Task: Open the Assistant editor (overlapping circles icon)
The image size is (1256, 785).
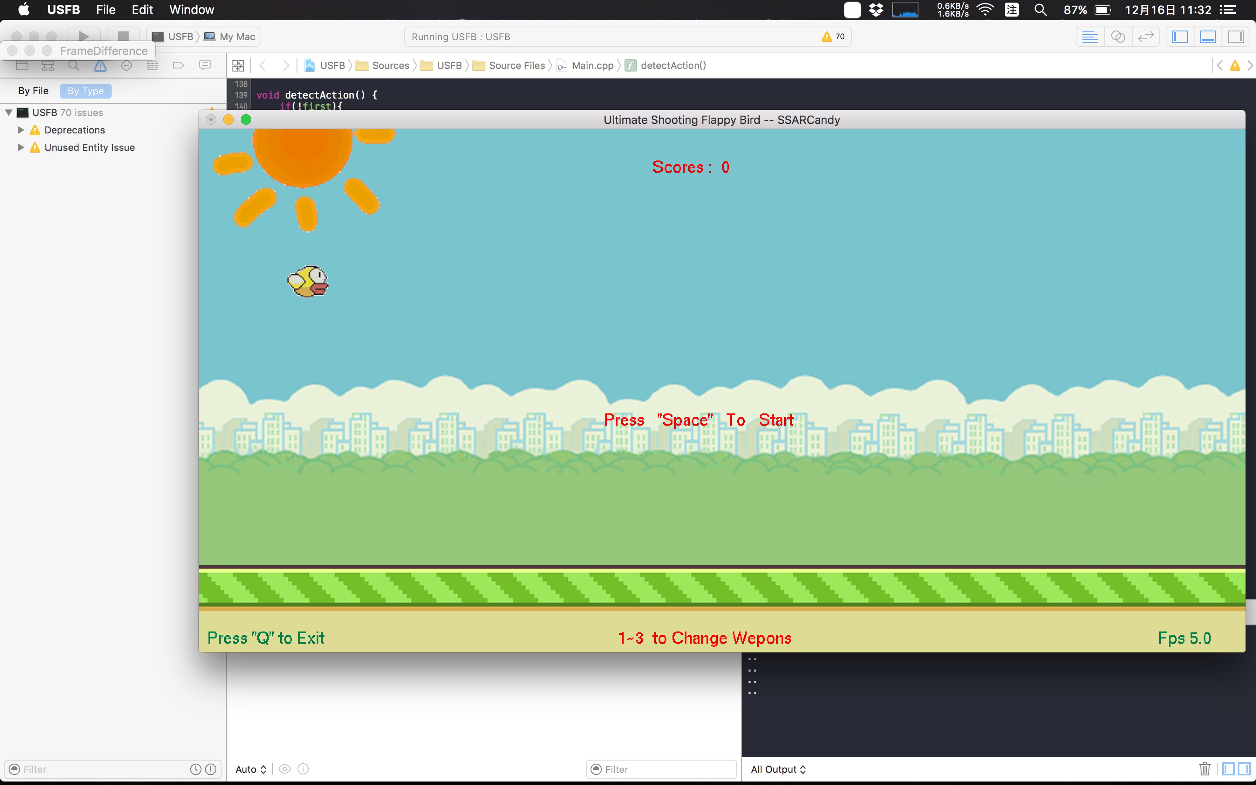Action: click(x=1117, y=36)
